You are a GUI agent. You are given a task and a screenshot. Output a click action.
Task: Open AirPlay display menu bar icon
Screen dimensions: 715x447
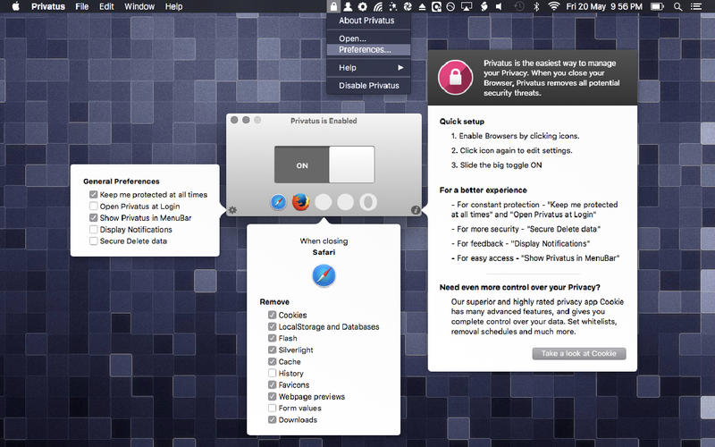tap(467, 6)
